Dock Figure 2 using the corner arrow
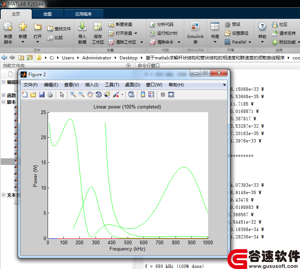 (x=224, y=85)
